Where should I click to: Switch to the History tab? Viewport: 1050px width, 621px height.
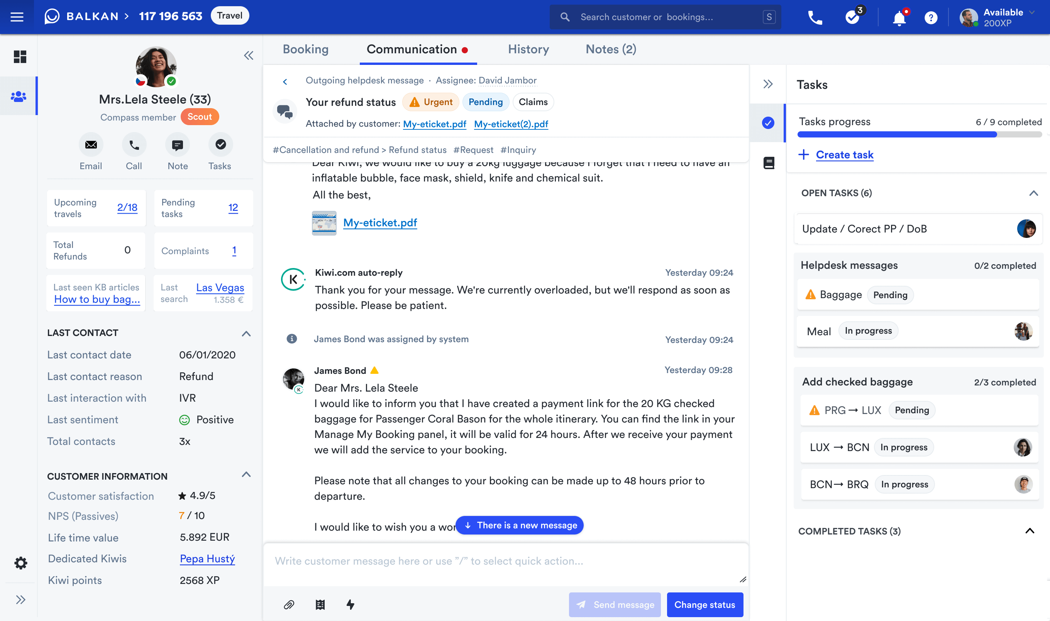point(528,49)
